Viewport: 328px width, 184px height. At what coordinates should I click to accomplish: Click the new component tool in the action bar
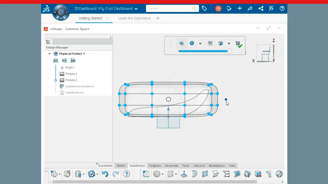coord(54,174)
